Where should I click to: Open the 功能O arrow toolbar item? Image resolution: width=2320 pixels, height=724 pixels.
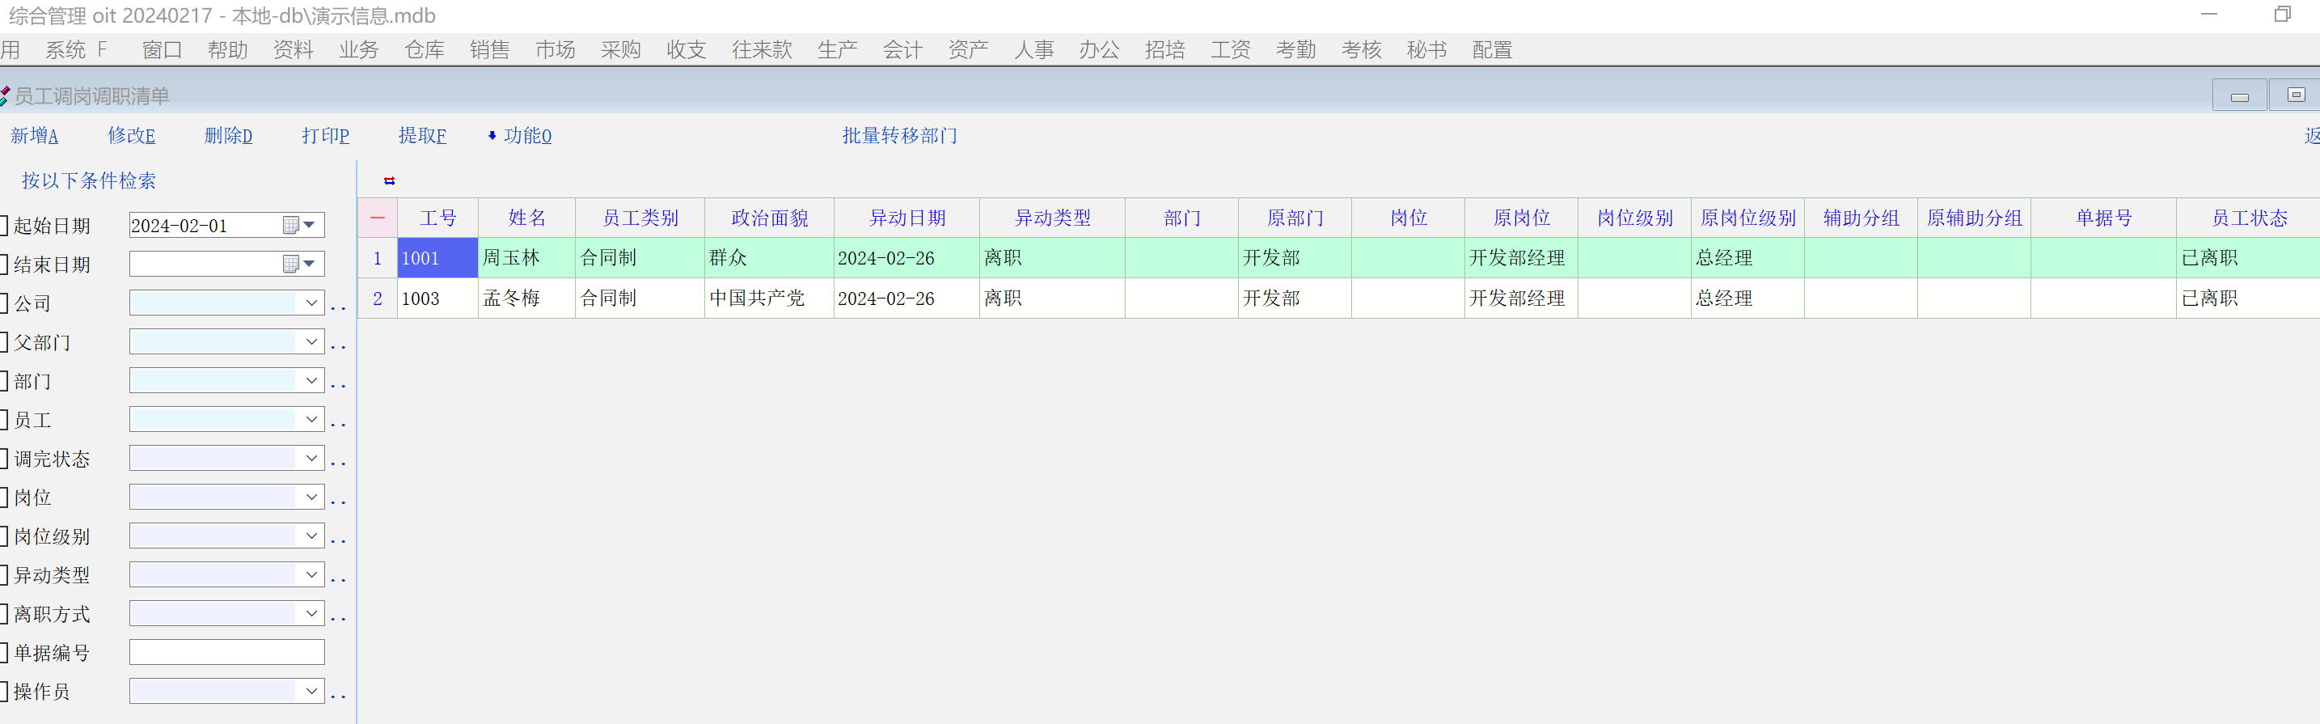(x=520, y=136)
